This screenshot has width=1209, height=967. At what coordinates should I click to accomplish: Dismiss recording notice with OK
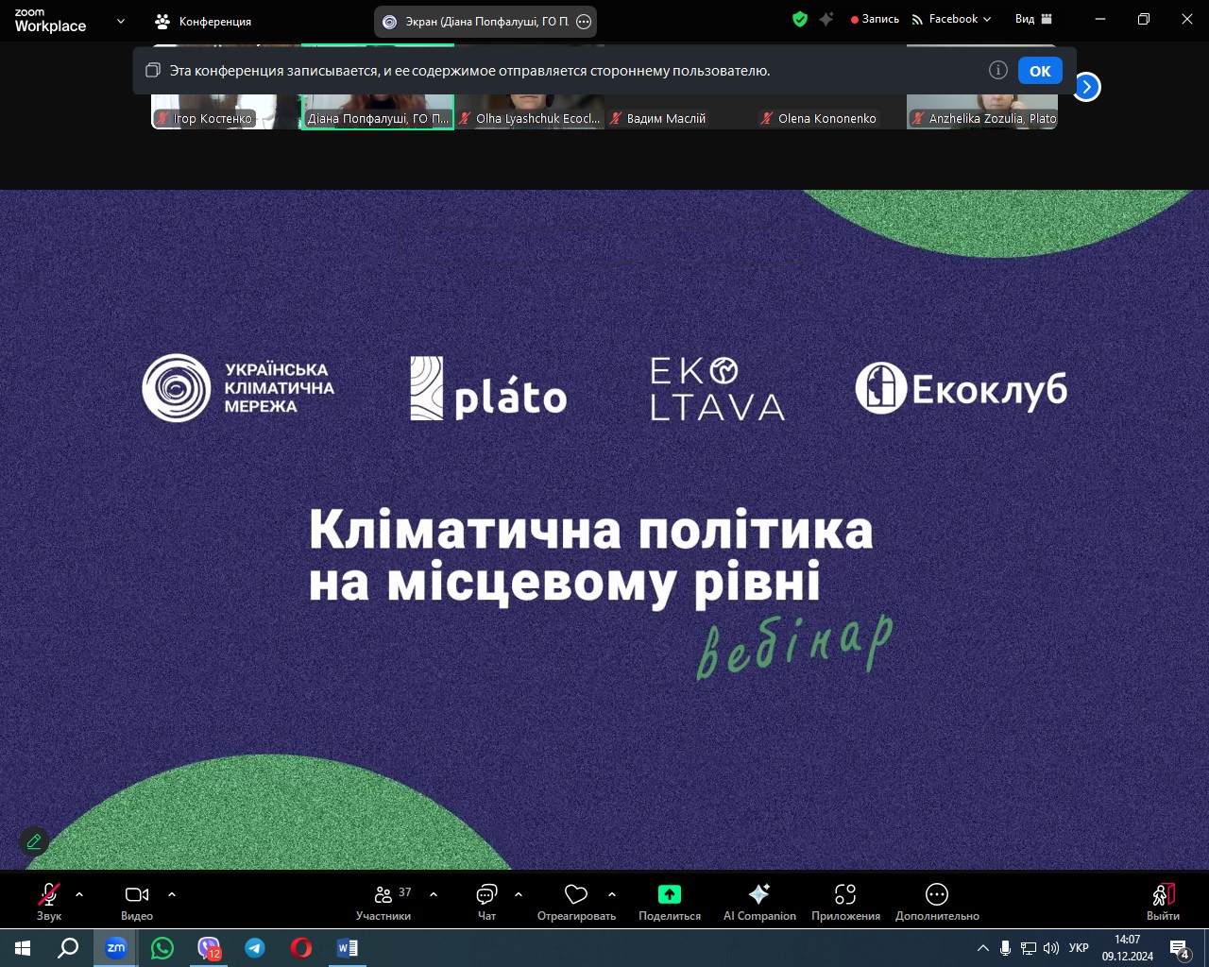click(x=1040, y=71)
